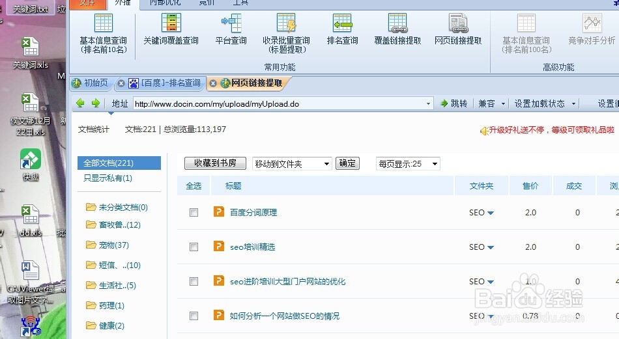619x339 pixels.
Task: Expand SEO folder dropdown for 如何分析一个网站做SEO的情况
Action: click(491, 316)
